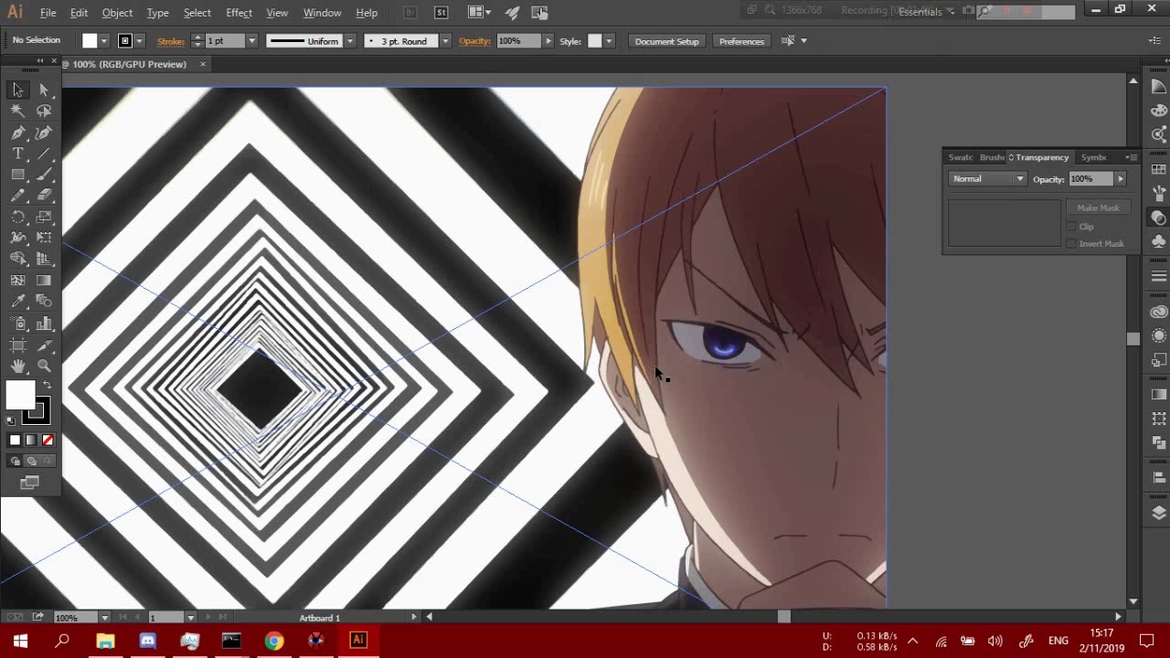Swap fill and stroke colors
Viewport: 1170px width, 658px height.
coord(48,385)
